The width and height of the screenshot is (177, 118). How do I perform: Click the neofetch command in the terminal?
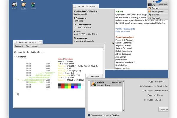coord(22,57)
